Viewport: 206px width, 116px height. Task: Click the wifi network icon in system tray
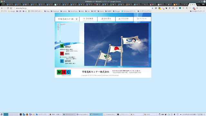[178, 114]
